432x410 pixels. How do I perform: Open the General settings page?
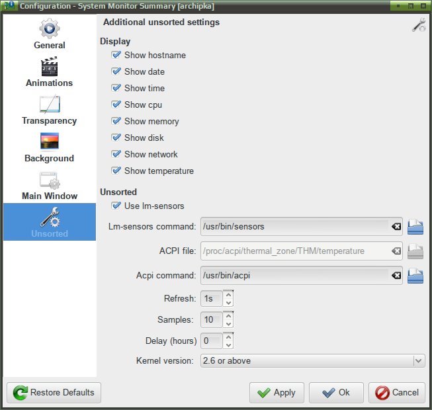coord(50,34)
